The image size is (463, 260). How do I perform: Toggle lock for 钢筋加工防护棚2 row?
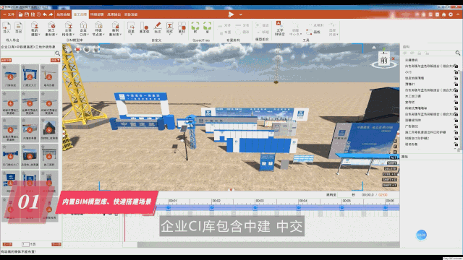click(x=456, y=138)
